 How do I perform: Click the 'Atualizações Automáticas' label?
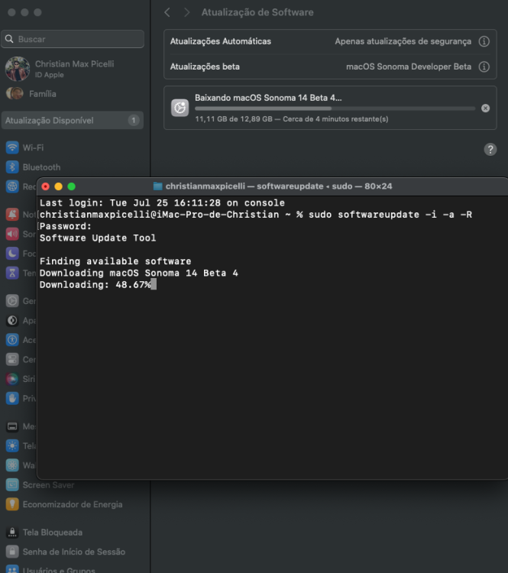tap(220, 41)
